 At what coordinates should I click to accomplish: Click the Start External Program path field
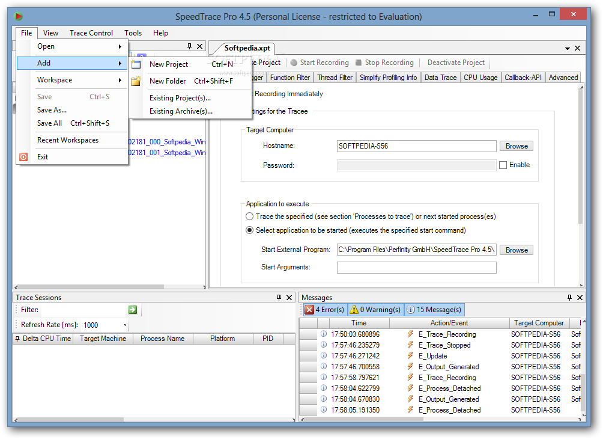[x=416, y=250]
